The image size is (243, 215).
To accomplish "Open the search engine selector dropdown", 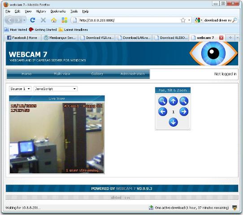I will [x=199, y=20].
